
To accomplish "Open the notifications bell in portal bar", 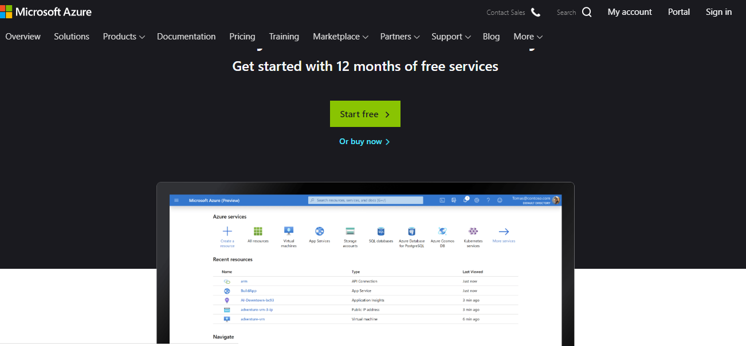I will pos(465,200).
